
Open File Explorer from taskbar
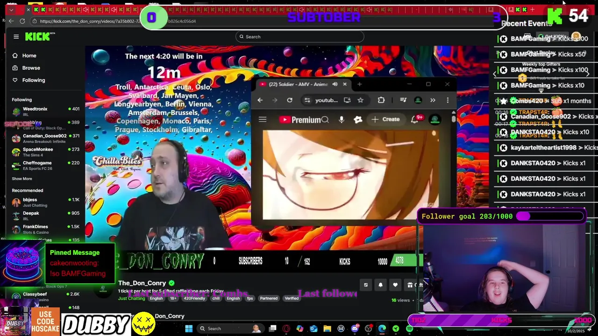(327, 329)
